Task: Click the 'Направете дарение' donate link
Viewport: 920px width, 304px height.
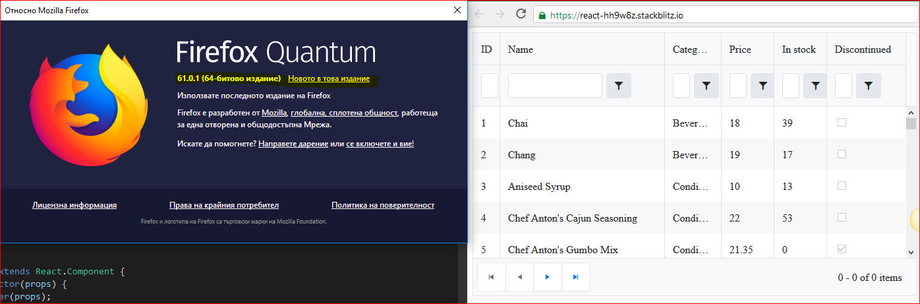Action: click(293, 143)
